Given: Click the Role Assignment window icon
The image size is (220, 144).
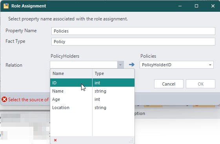Looking at the screenshot, I should [x=6, y=6].
